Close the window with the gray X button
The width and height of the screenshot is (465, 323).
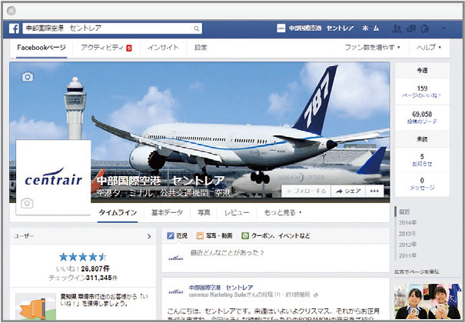(11, 11)
